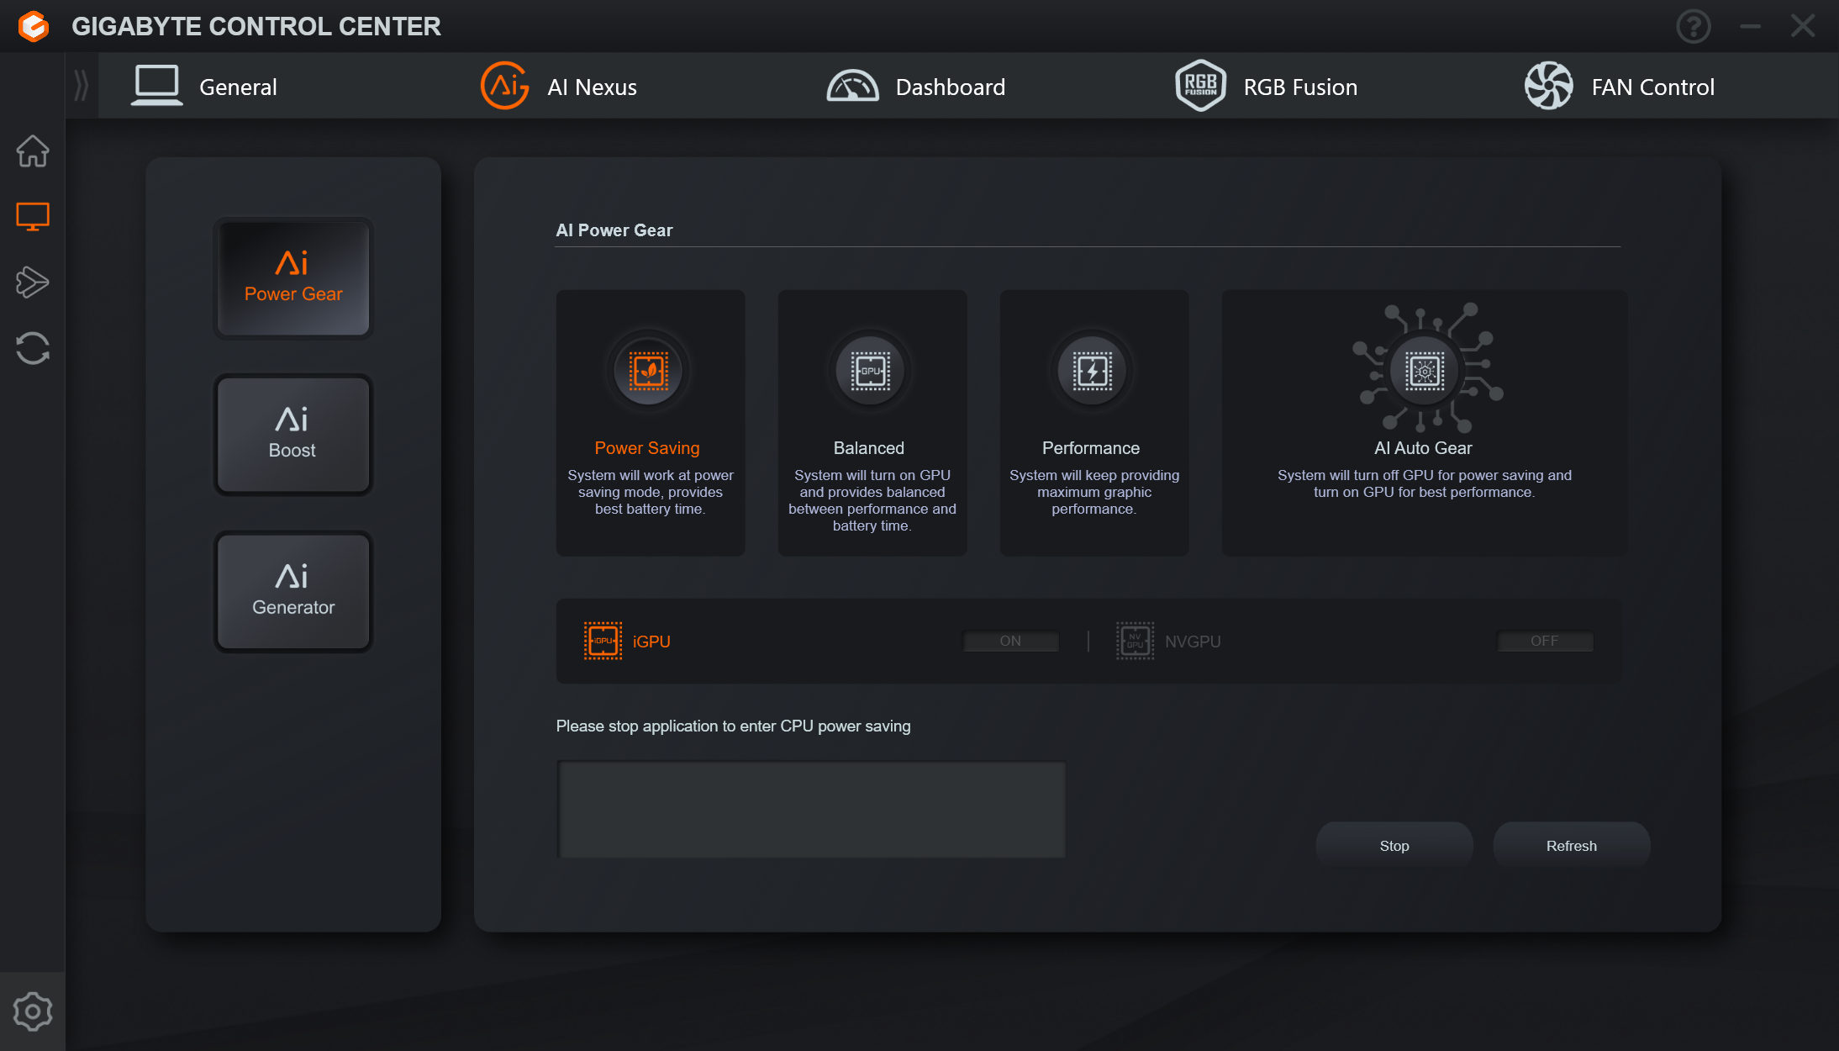The height and width of the screenshot is (1051, 1839).
Task: Activate AI Auto Gear mode
Action: (x=1425, y=371)
